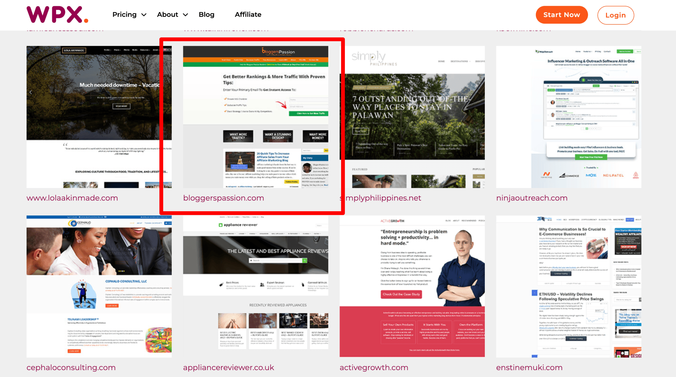676x377 pixels.
Task: Follow the www.lolaakinmade.com link
Action: tap(72, 198)
